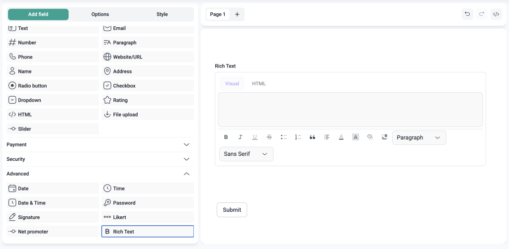The height and width of the screenshot is (249, 509).
Task: Toggle bold in Rich Text toolbar
Action: click(x=226, y=137)
